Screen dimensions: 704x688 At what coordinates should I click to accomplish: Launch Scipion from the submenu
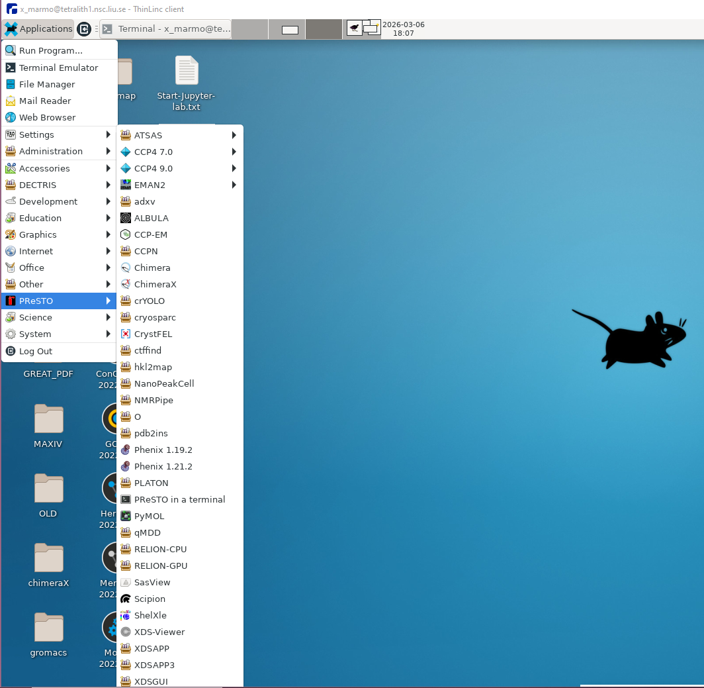150,599
